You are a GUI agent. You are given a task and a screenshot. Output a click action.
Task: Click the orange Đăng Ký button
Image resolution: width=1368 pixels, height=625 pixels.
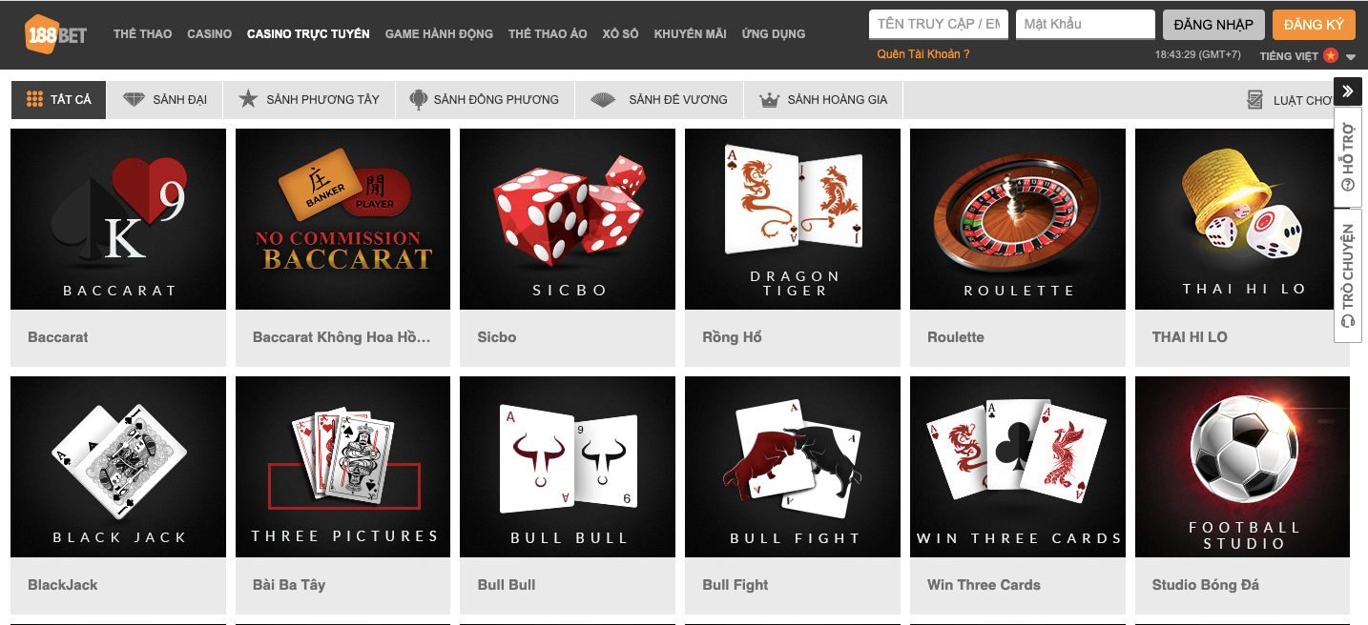coord(1314,25)
